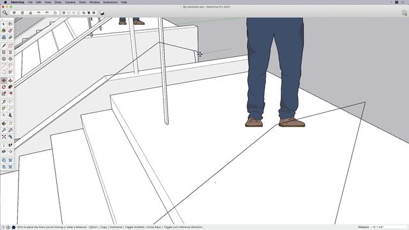The image size is (409, 230).
Task: Enable Monochrome face style
Action: 94,13
